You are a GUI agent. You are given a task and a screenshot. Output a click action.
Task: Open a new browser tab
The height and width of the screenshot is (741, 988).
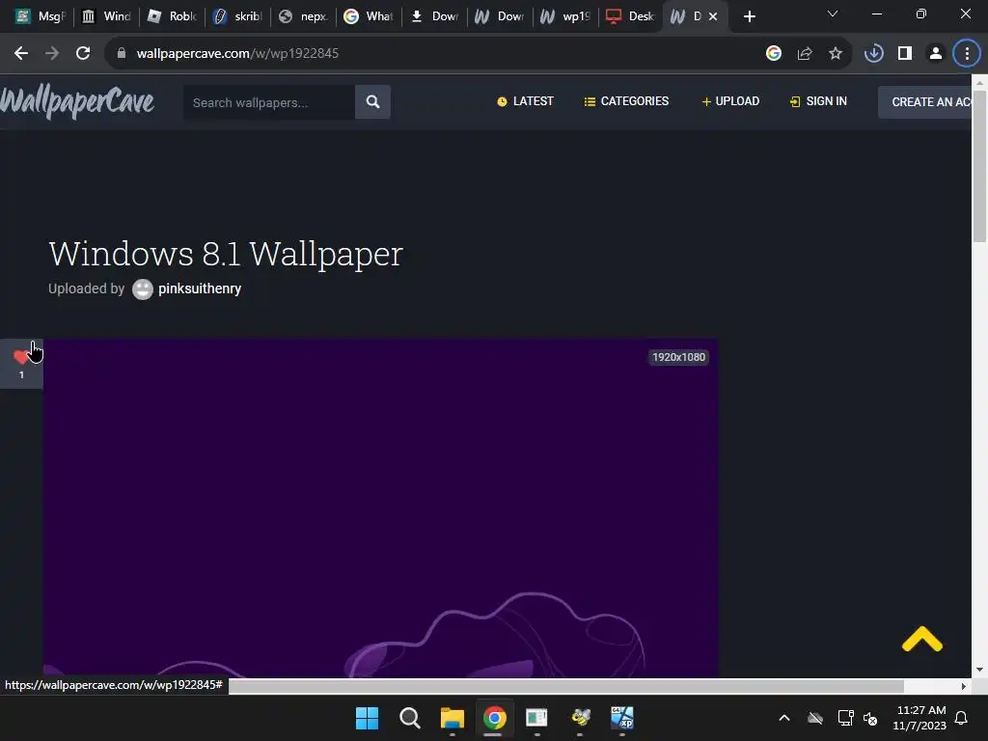tap(749, 16)
